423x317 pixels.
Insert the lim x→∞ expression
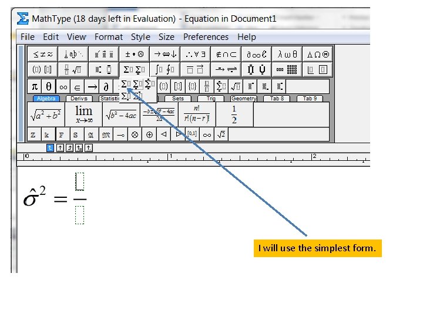[x=84, y=114]
